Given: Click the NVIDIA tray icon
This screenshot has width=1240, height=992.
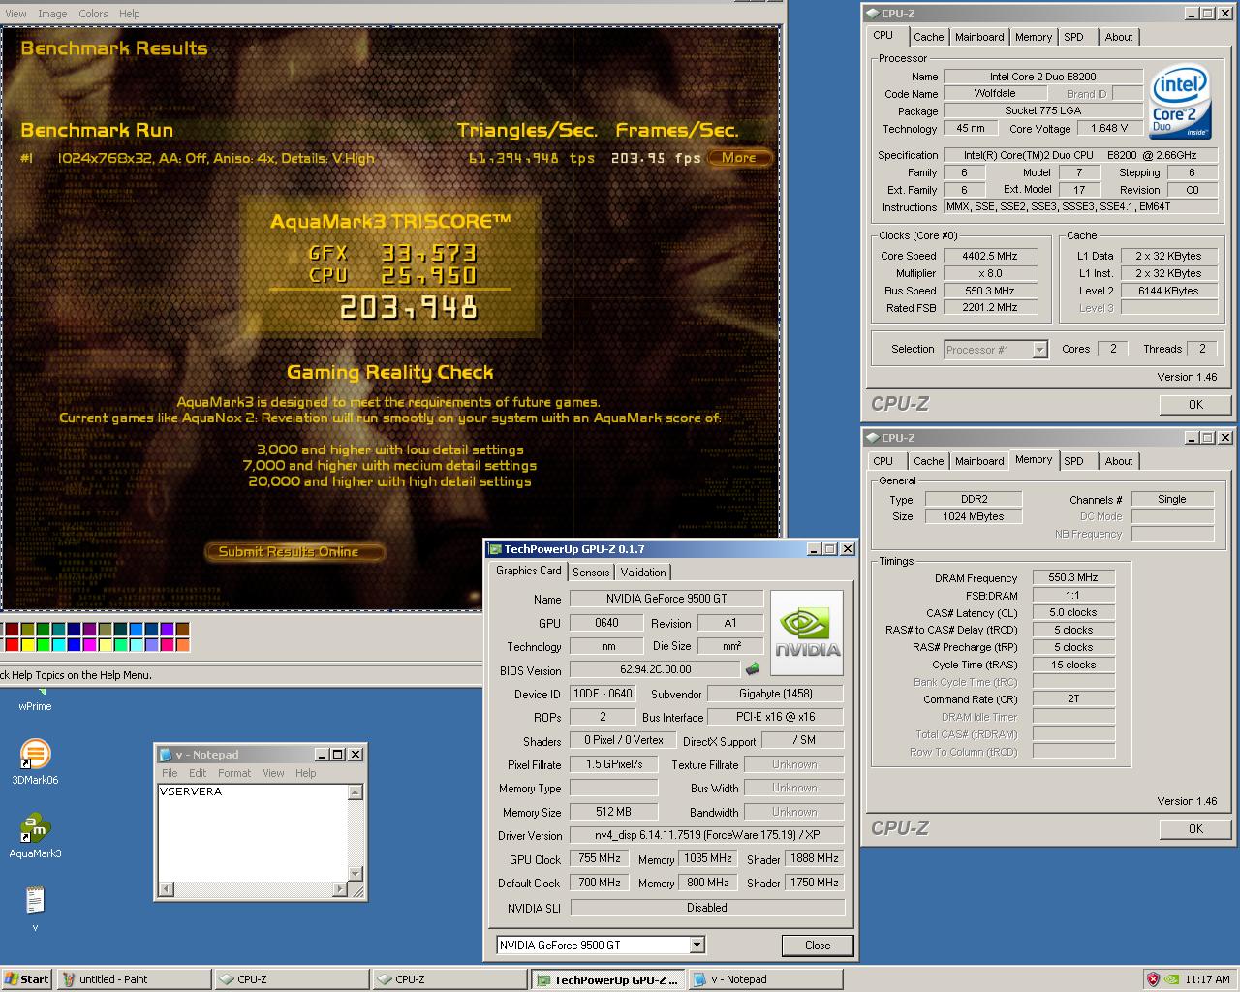Looking at the screenshot, I should (x=1172, y=979).
